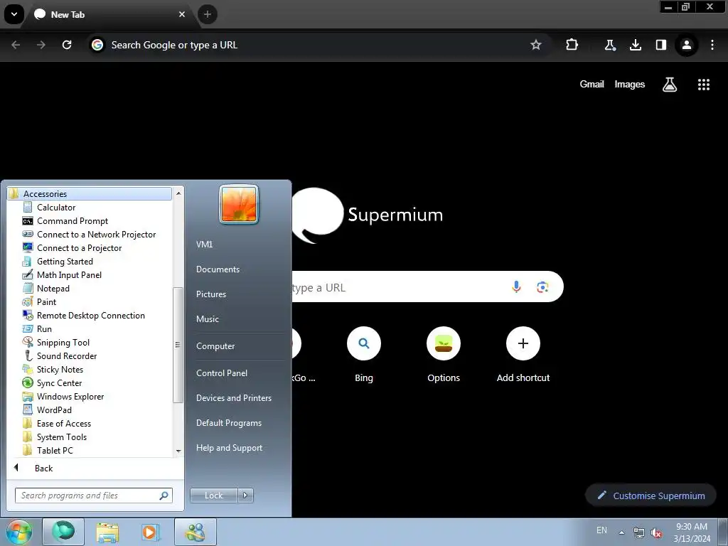Open the browser three-dot menu
Viewport: 728px width, 546px height.
coord(712,45)
